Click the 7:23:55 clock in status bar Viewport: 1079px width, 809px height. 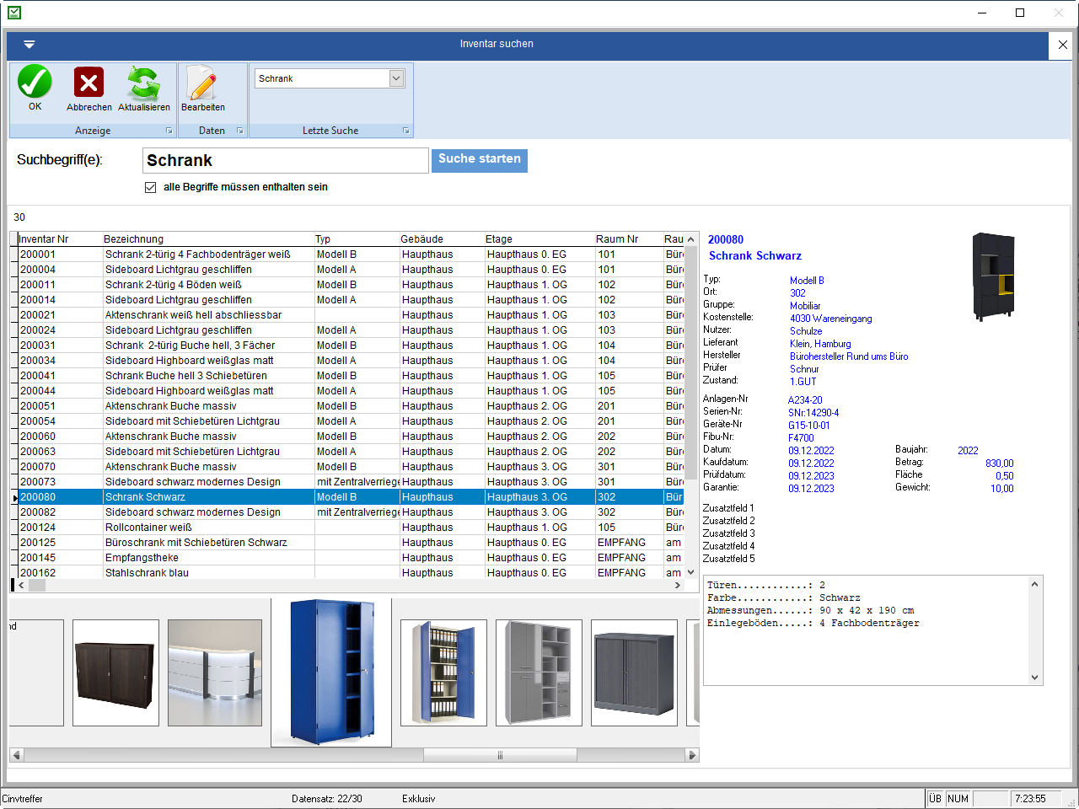pos(1030,799)
